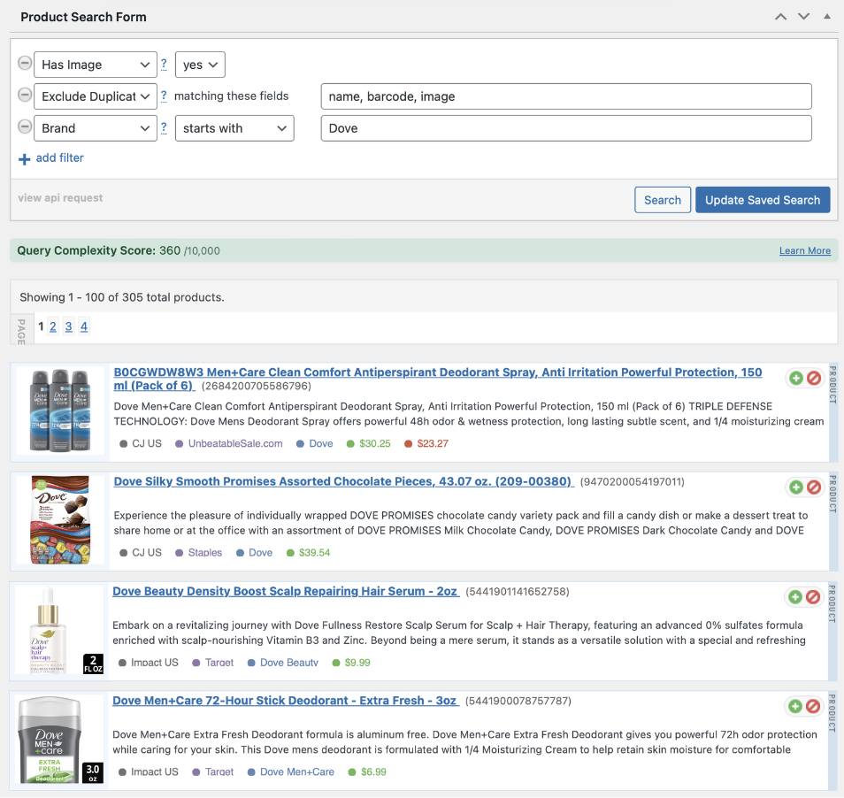
Task: Collapse the Product Search Form panel
Action: (x=827, y=17)
